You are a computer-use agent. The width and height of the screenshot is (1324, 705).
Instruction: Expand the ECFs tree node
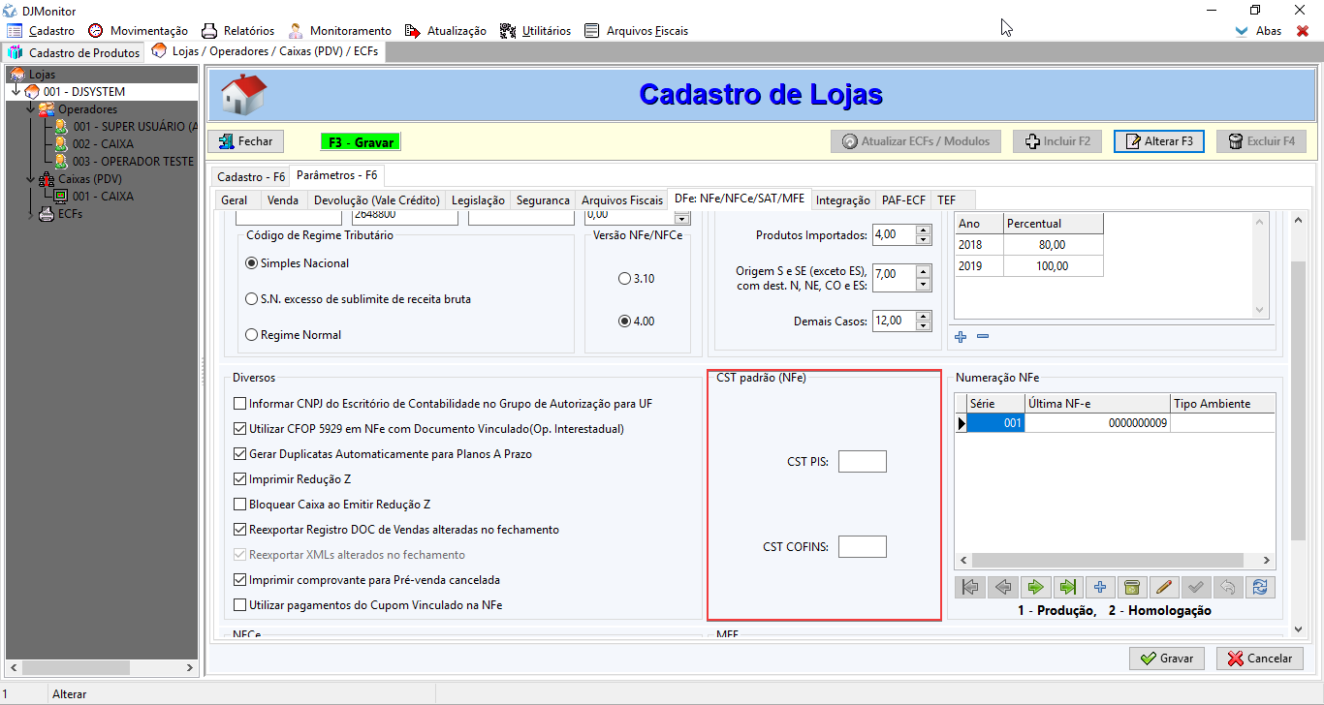pos(32,214)
